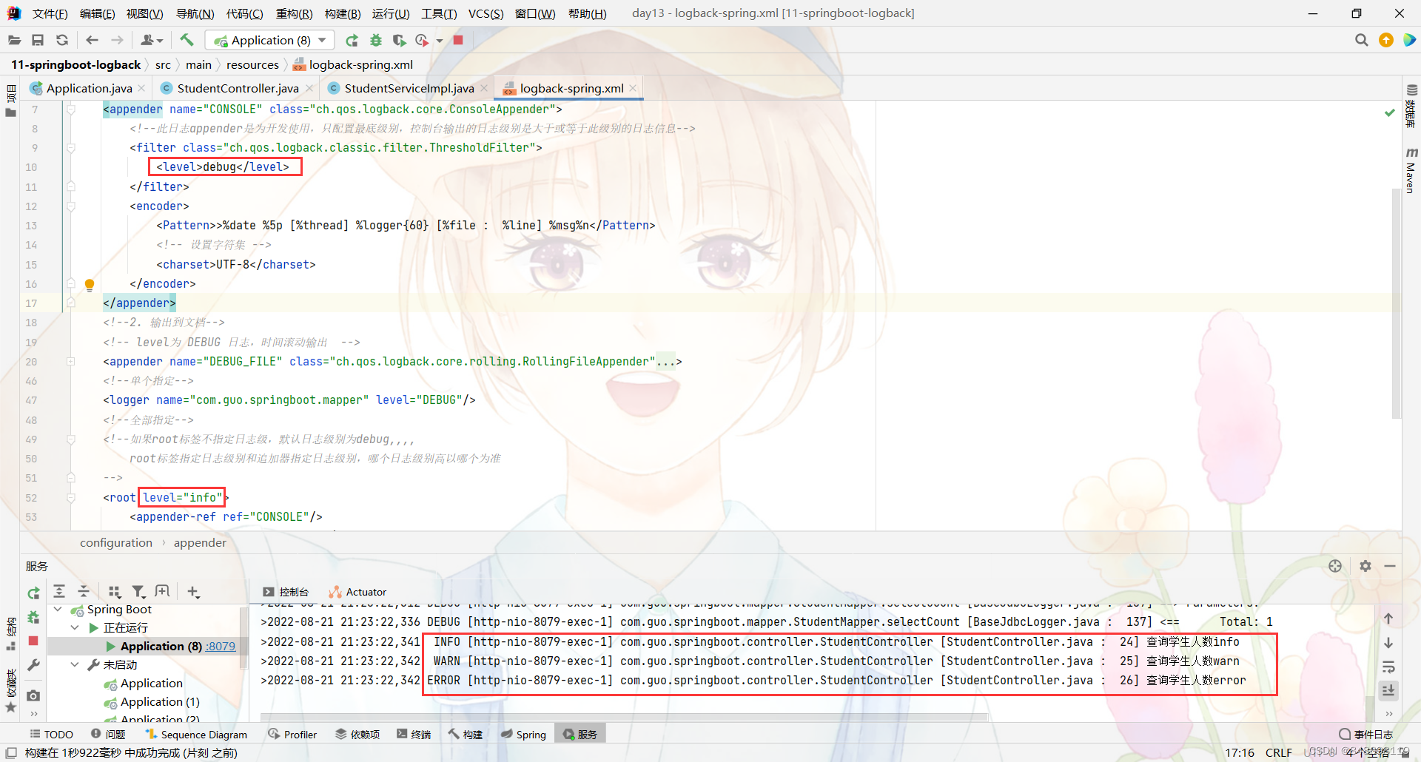Switch to the StudentController.java tab

point(238,88)
